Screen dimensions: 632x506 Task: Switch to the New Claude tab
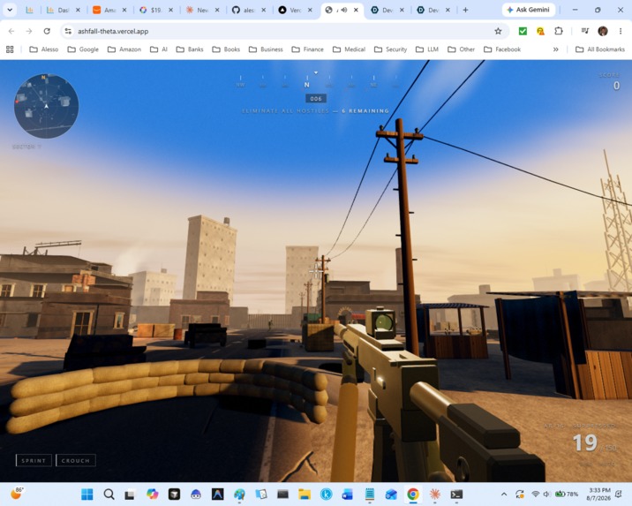coord(202,10)
